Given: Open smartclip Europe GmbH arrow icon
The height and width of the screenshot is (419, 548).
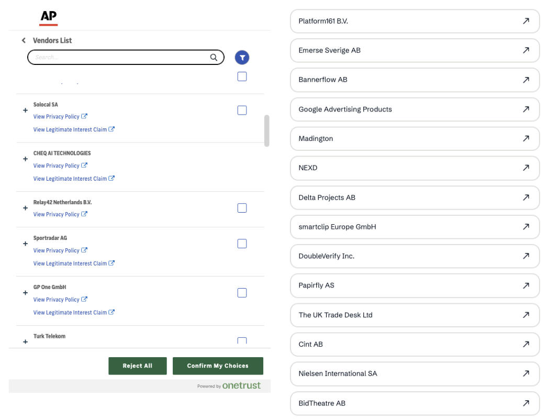Looking at the screenshot, I should point(526,227).
